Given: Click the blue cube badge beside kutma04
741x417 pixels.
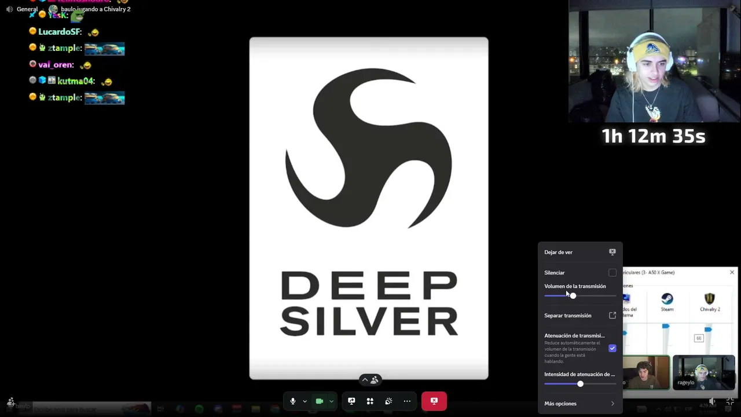Looking at the screenshot, I should click(x=42, y=81).
